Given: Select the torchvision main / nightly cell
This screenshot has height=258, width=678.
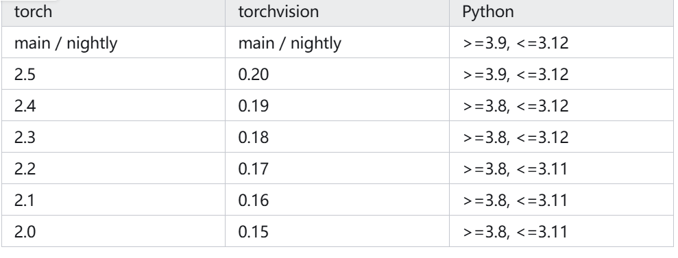Looking at the screenshot, I should click(337, 42).
